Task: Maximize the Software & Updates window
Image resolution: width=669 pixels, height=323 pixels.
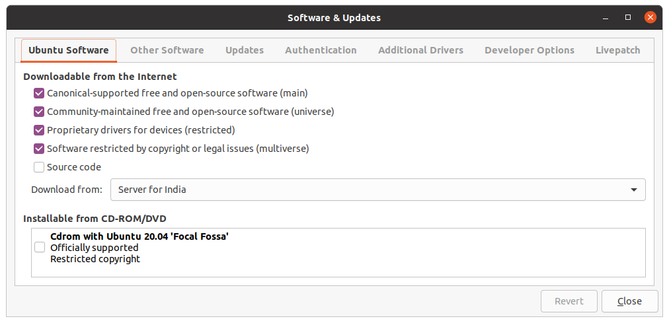Action: pos(627,17)
